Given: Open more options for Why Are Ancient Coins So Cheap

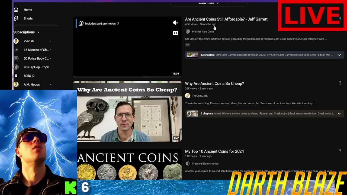Looking at the screenshot, I should click(340, 83).
